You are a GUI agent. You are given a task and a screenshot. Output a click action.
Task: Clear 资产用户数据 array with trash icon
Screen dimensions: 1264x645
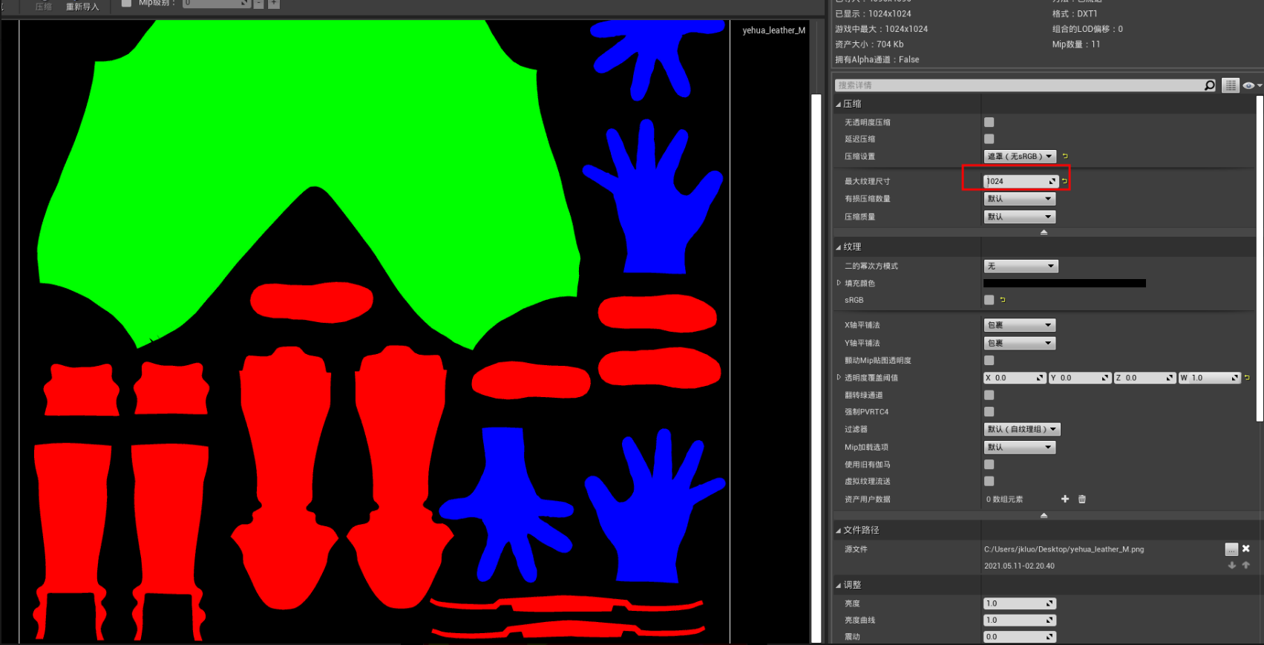click(x=1082, y=499)
